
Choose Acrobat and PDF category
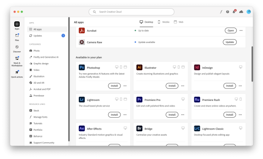(40, 89)
